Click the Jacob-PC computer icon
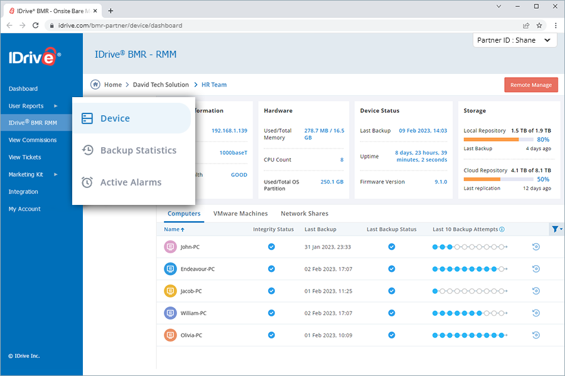This screenshot has width=565, height=376. tap(170, 291)
